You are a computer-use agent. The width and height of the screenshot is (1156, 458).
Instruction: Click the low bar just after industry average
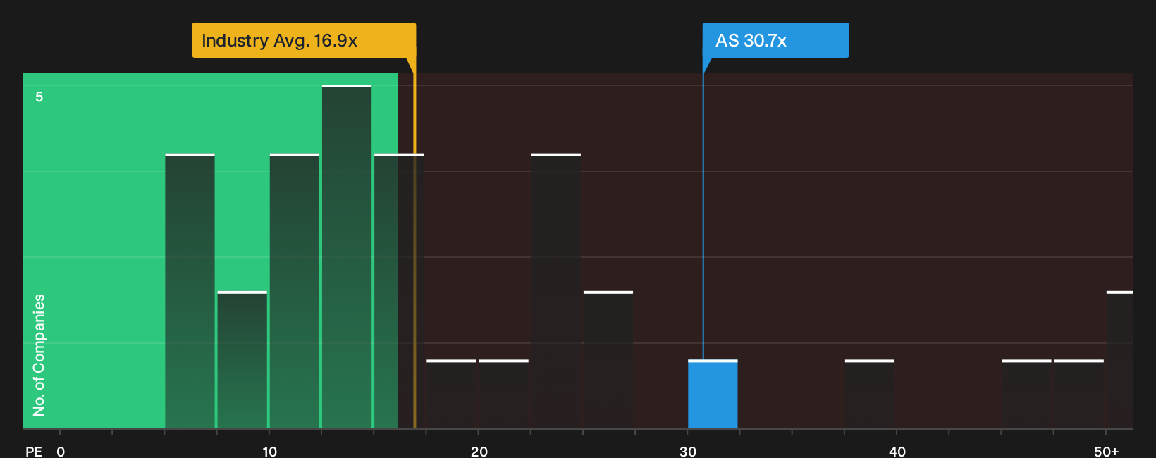(x=451, y=395)
